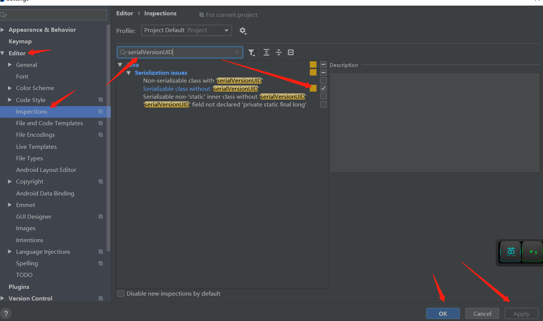Click severity color swatch for Java group
This screenshot has width=543, height=321.
point(313,65)
